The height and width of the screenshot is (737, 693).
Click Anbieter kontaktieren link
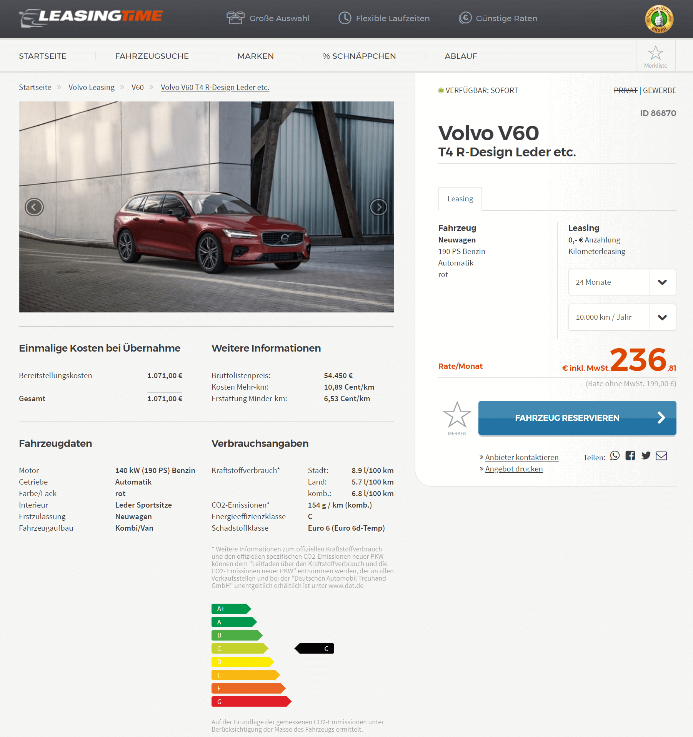click(521, 457)
